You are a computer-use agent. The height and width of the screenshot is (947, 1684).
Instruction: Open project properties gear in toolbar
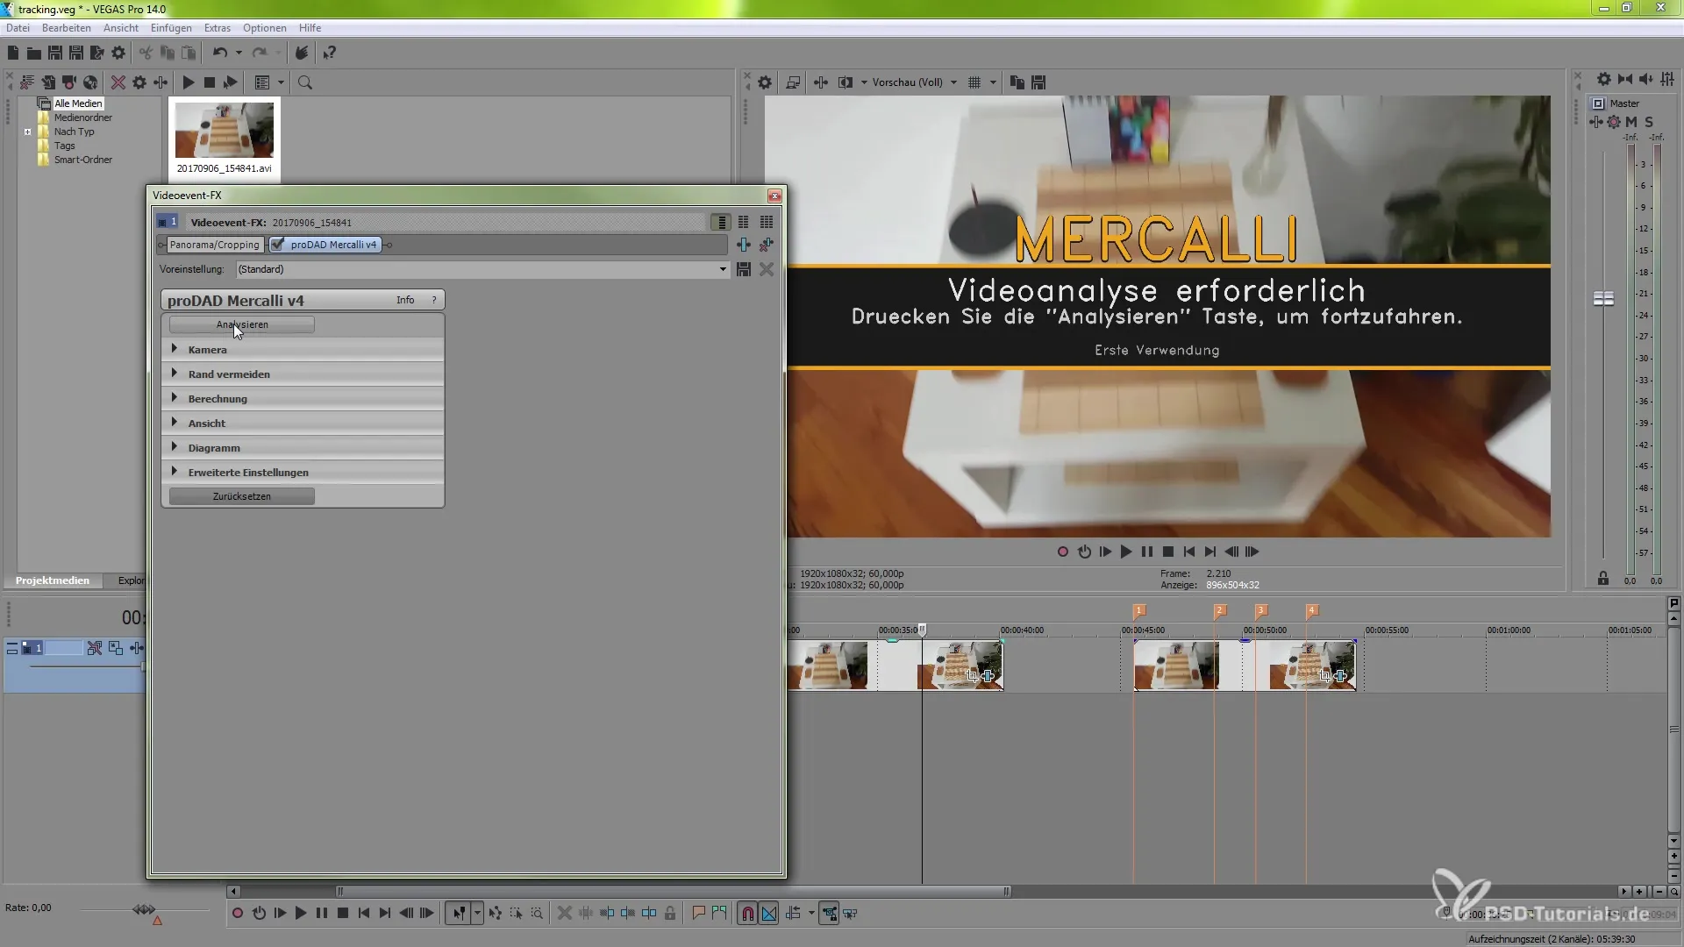tap(118, 53)
